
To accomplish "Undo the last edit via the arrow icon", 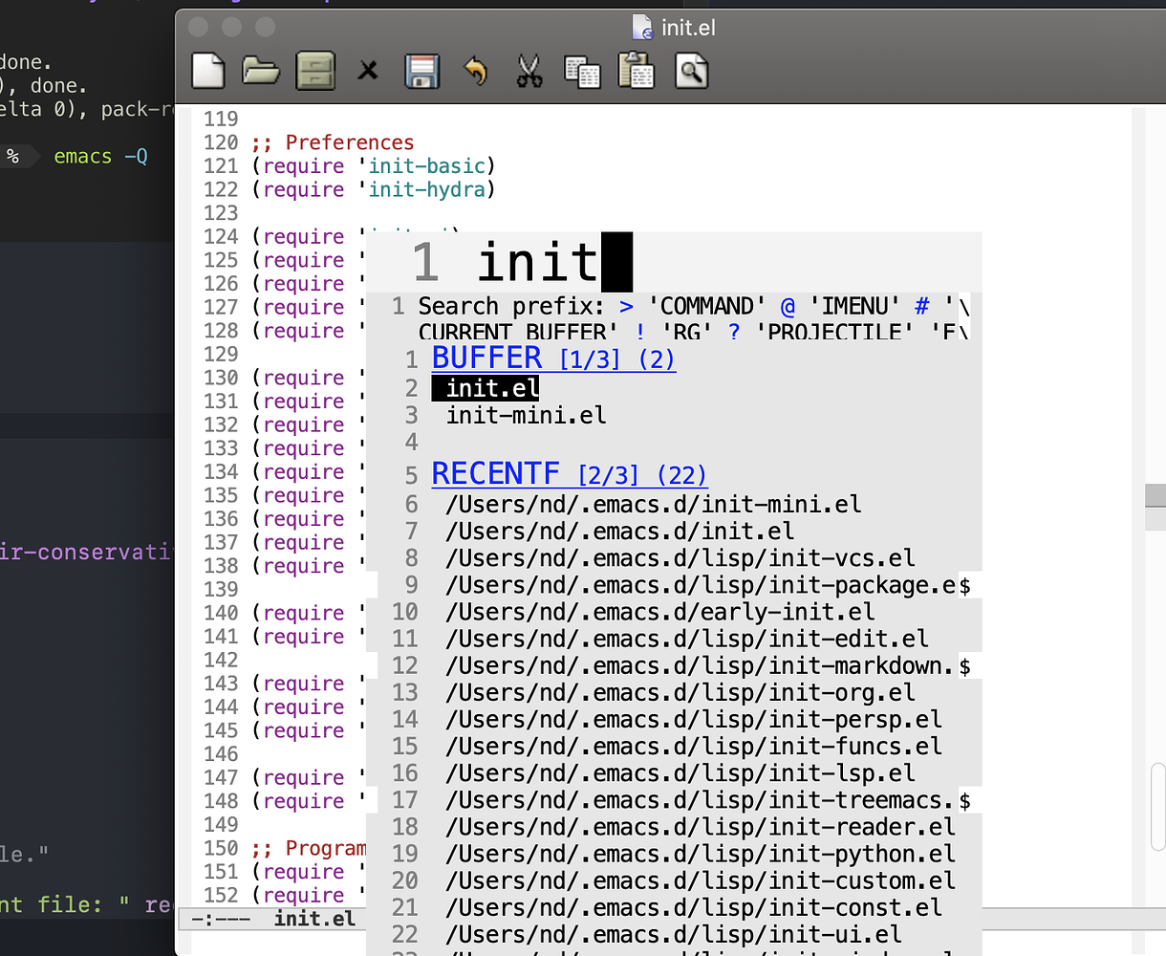I will pyautogui.click(x=475, y=71).
